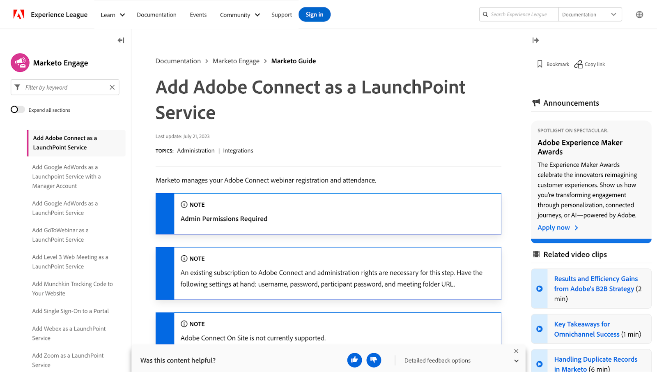Viewport: 657px width, 372px height.
Task: Open Add Zoom as a LaunchPoint Service
Action: (68, 360)
